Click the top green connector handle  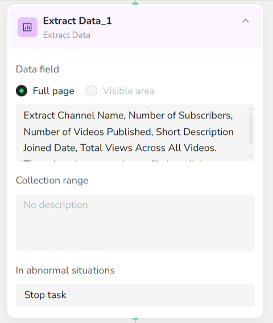pyautogui.click(x=135, y=3)
